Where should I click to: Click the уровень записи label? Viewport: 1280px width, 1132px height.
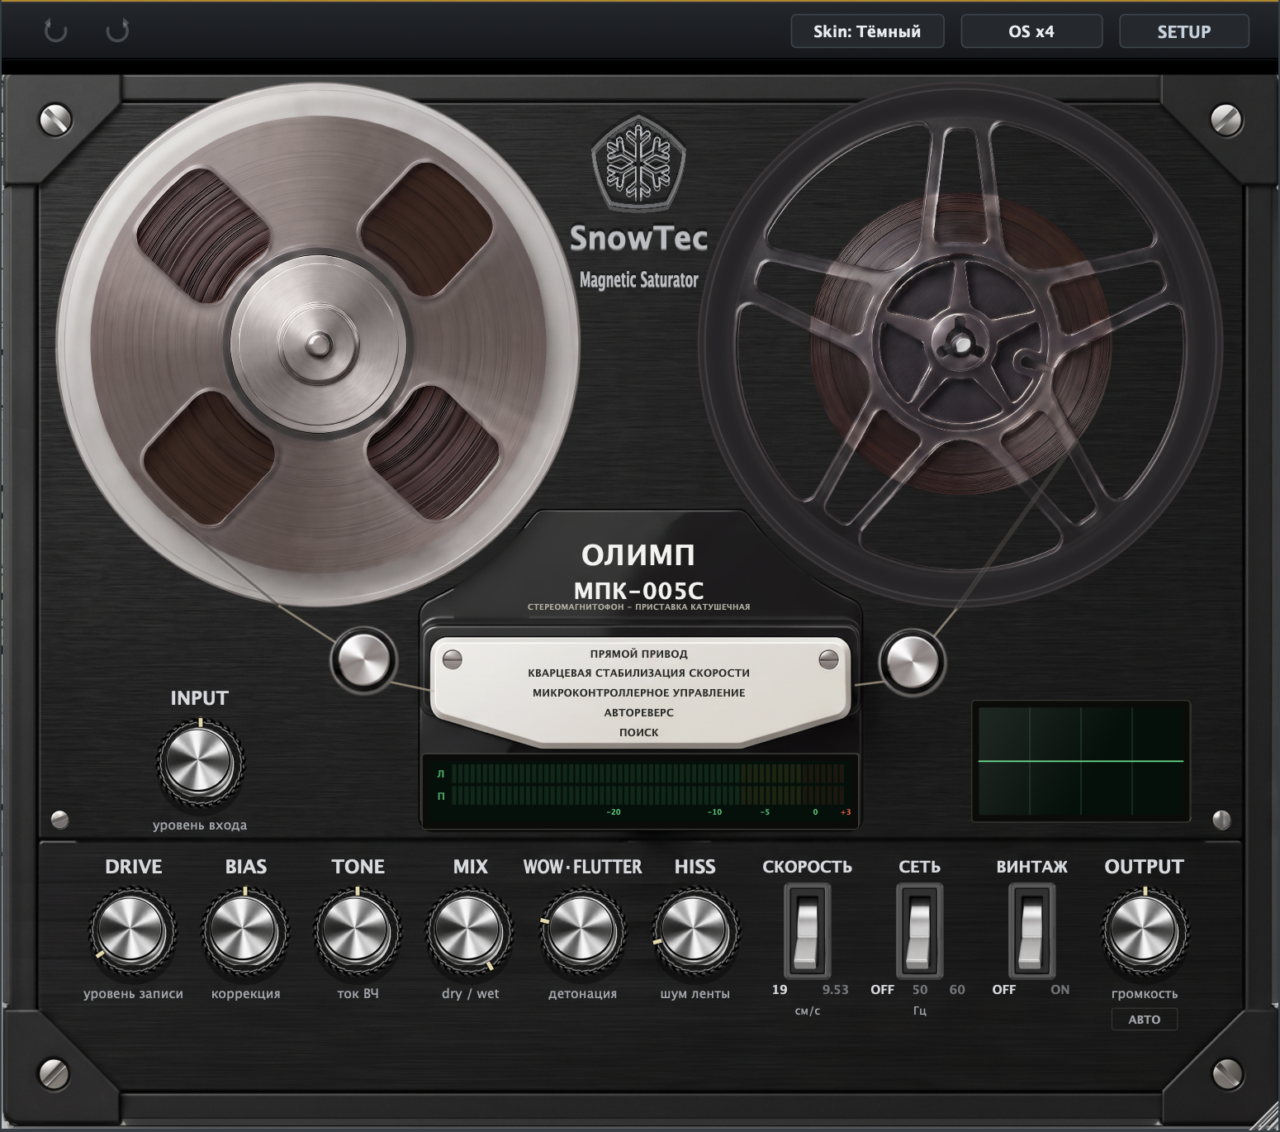coord(133,994)
